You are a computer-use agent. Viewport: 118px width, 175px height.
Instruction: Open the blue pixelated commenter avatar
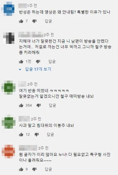(x=9, y=9)
